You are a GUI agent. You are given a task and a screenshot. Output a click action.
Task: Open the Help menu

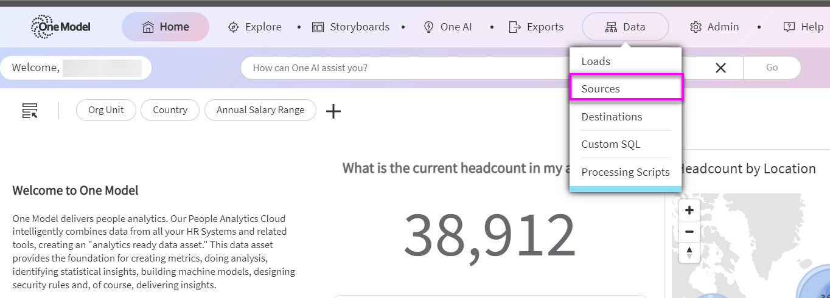pyautogui.click(x=803, y=27)
